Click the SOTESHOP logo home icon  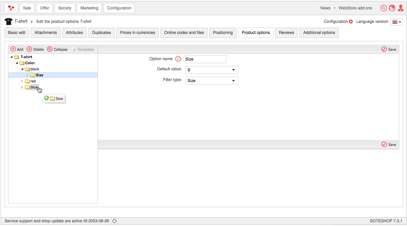(x=11, y=8)
